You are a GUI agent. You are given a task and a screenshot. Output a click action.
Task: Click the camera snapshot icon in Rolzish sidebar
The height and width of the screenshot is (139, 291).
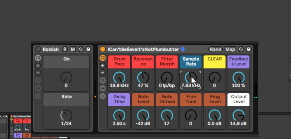(x=38, y=80)
